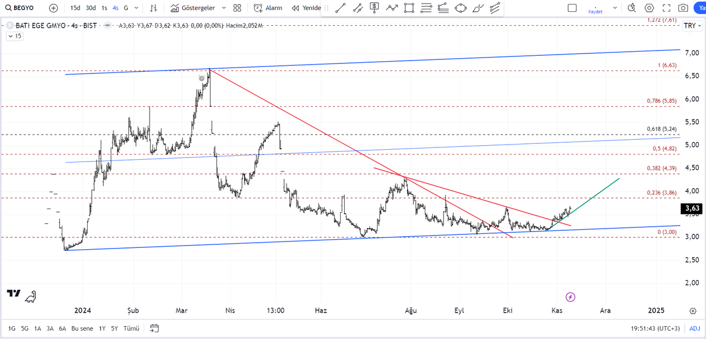The image size is (706, 339).
Task: Select the trend line drawing tool
Action: tap(341, 8)
